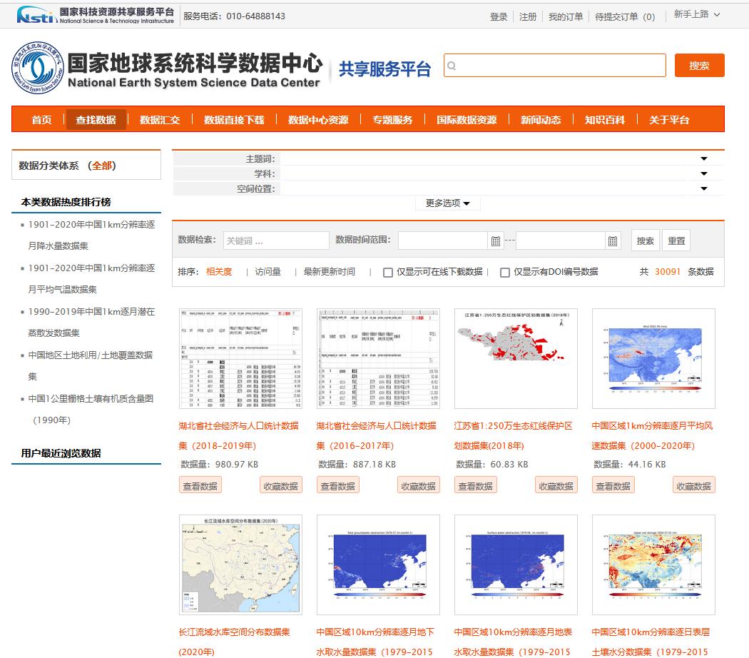Image resolution: width=749 pixels, height=658 pixels.
Task: Click the 重置 reset button
Action: tap(675, 241)
